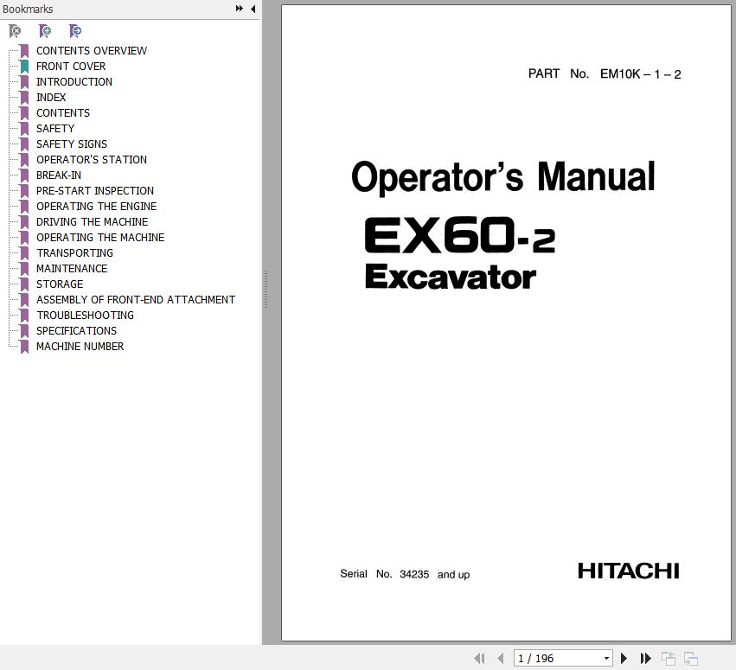Click the bookmark icon beside MACHINE NUMBER
The height and width of the screenshot is (670, 736).
pyautogui.click(x=24, y=347)
